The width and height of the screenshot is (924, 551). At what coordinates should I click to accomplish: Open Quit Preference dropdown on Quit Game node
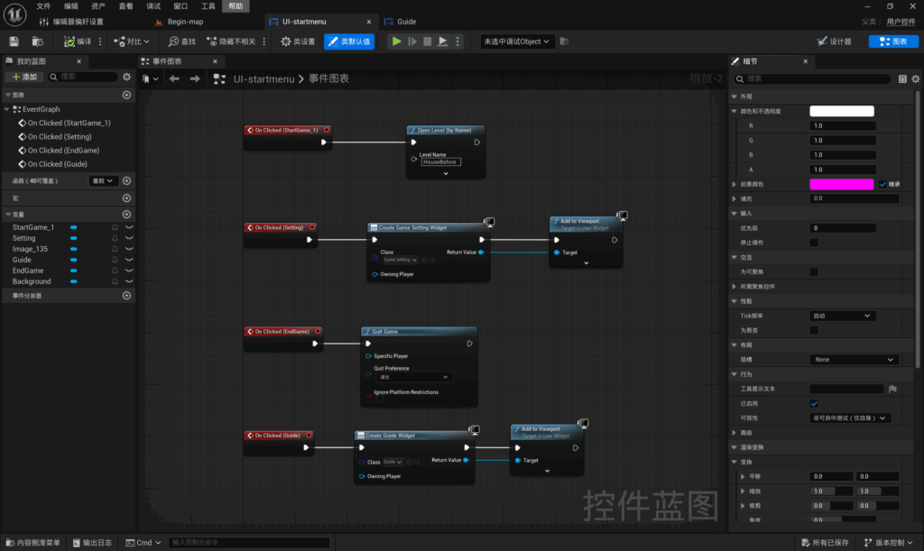coord(412,377)
